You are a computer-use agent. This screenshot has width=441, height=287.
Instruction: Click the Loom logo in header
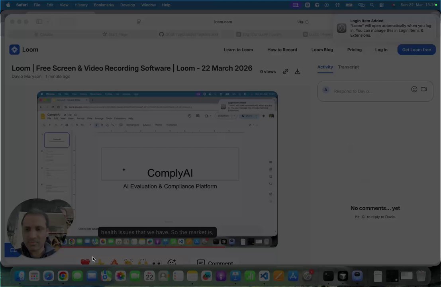click(24, 49)
